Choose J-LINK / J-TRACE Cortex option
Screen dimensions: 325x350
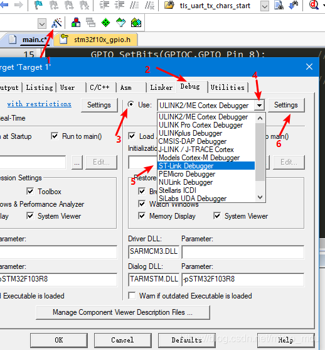pyautogui.click(x=206, y=150)
